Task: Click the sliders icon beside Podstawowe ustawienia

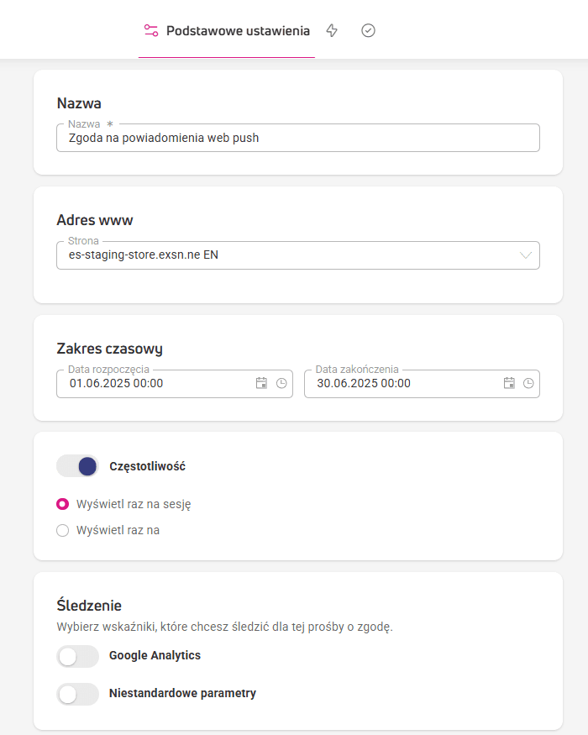Action: coord(151,30)
